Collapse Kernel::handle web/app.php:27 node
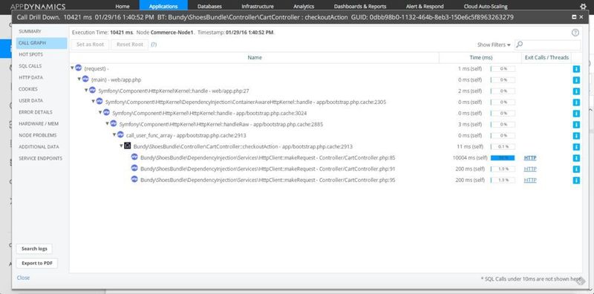The height and width of the screenshot is (294, 594). tap(86, 91)
